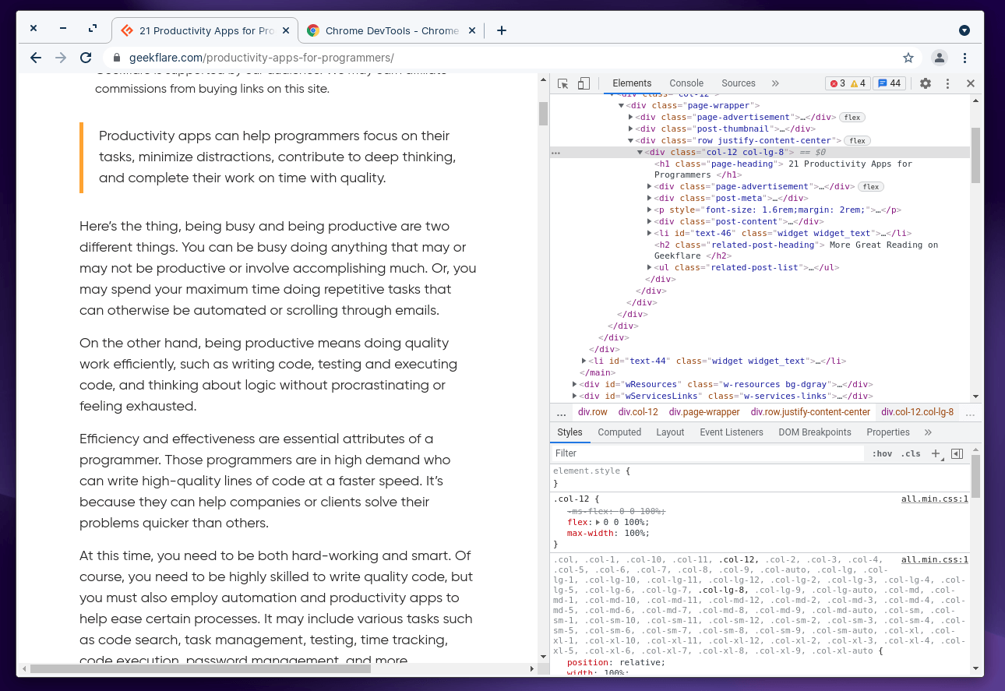Click max-width: 100% declaration

click(x=608, y=533)
